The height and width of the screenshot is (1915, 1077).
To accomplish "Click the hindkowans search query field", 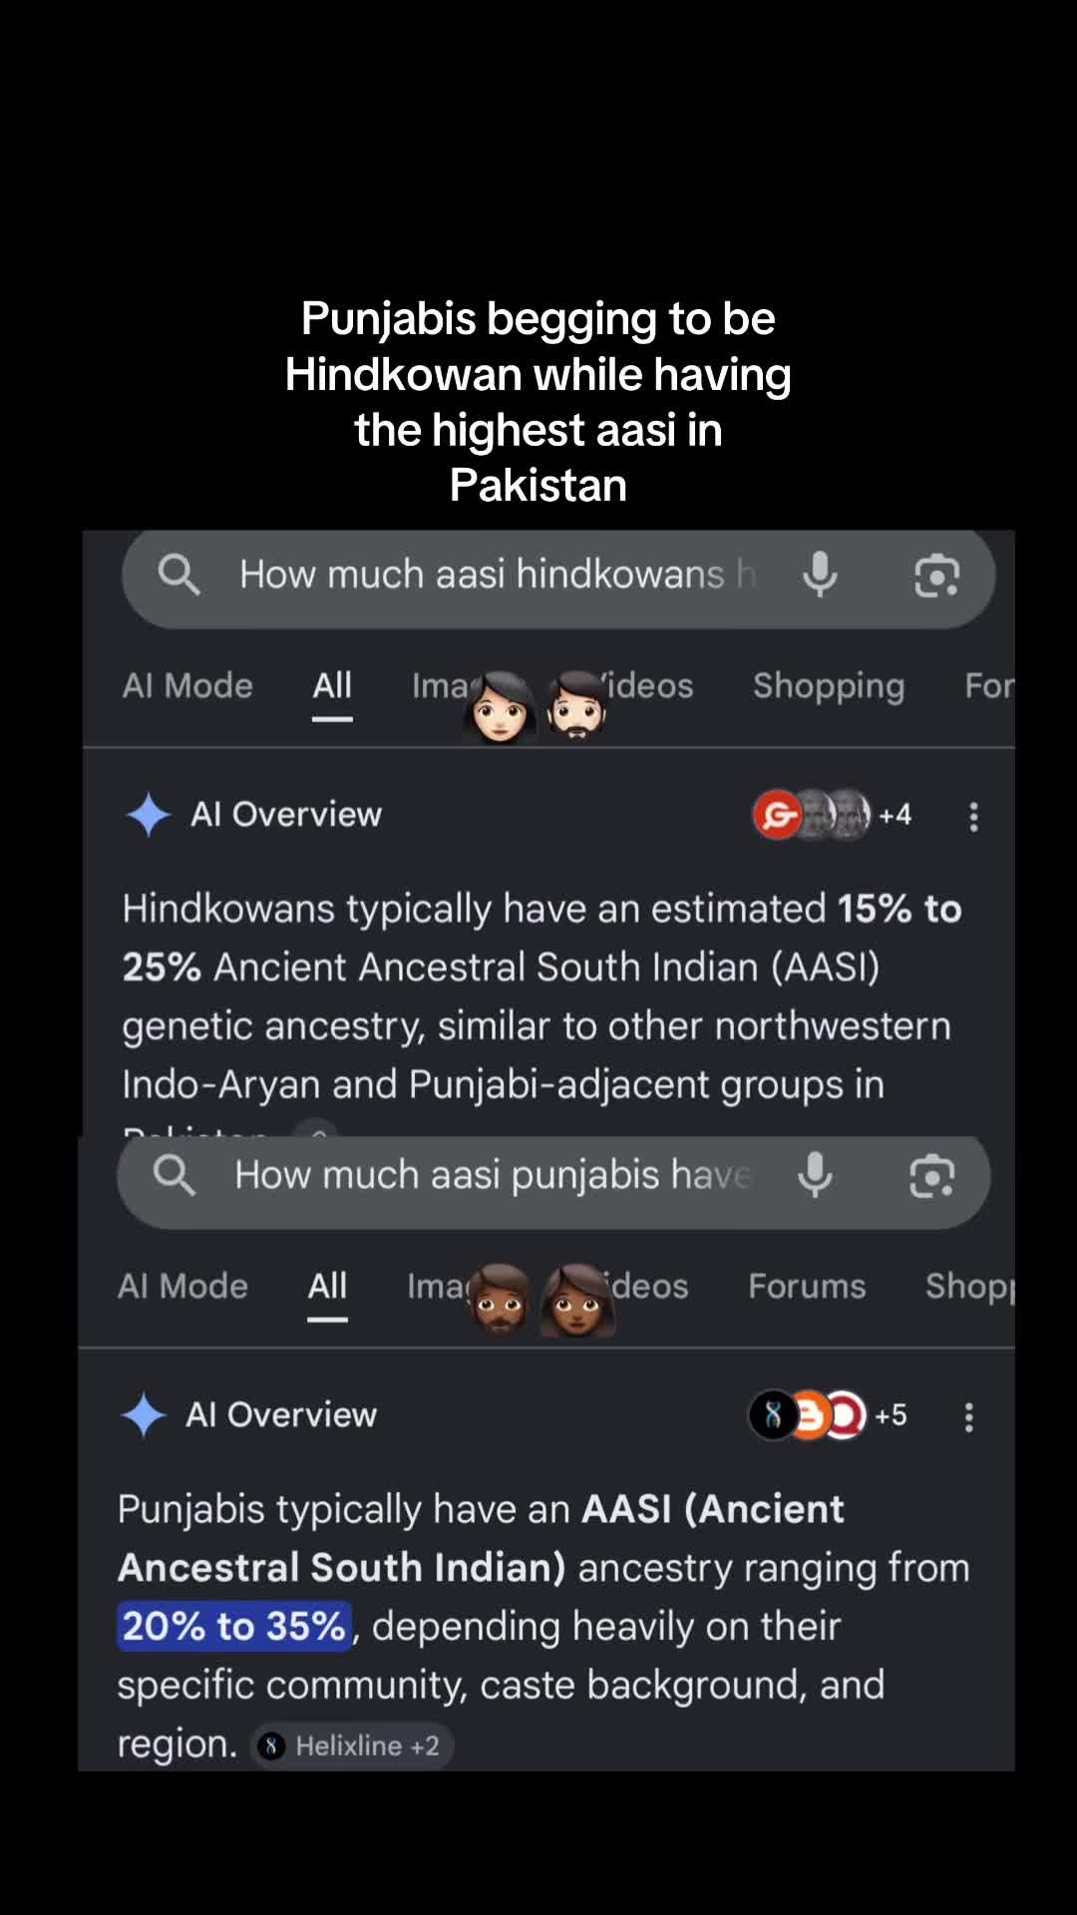I will pyautogui.click(x=497, y=574).
